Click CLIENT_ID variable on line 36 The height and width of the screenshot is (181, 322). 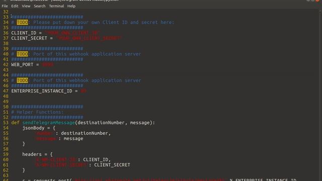[x=24, y=33]
